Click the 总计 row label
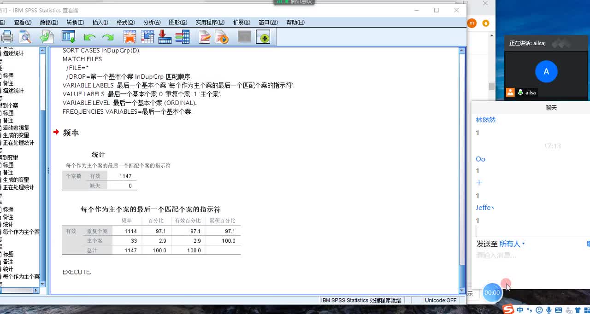The width and height of the screenshot is (590, 314). pyautogui.click(x=92, y=250)
